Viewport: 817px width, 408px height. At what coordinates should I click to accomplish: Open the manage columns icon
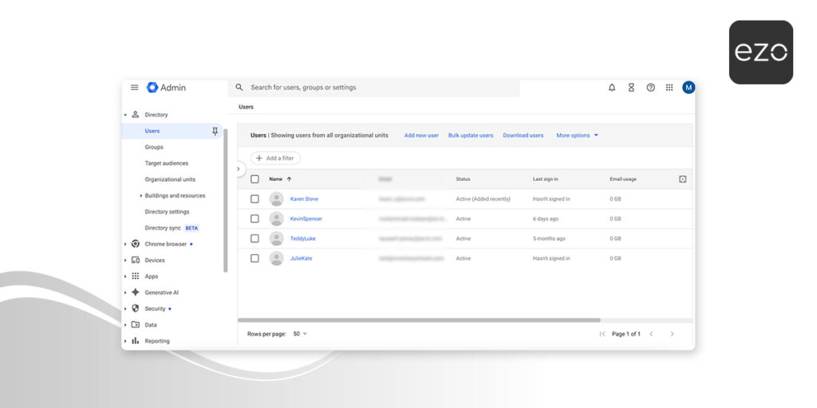[682, 179]
